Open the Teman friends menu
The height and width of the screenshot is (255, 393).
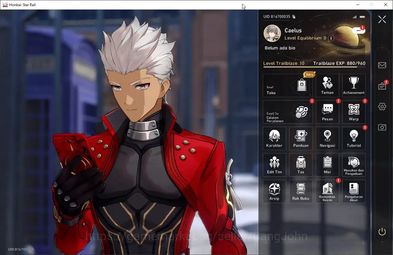tap(327, 86)
